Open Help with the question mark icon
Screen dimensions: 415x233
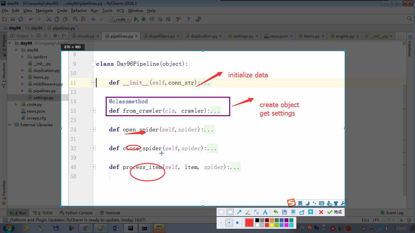pyautogui.click(x=188, y=19)
